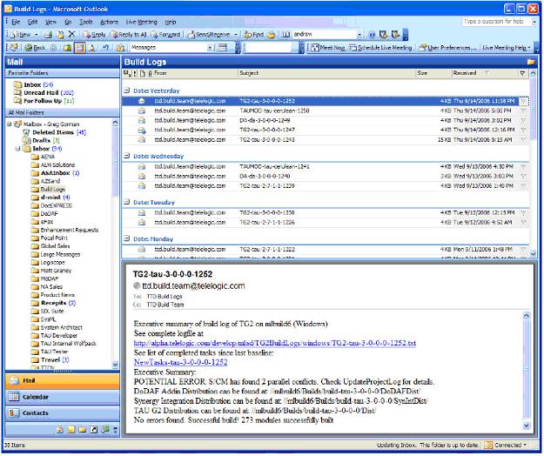Open the Live Meeting menu

coord(142,22)
